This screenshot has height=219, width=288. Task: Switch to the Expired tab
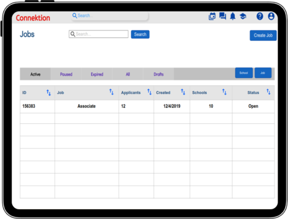(97, 74)
